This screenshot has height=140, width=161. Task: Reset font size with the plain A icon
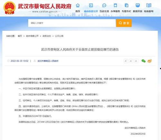click(x=136, y=61)
